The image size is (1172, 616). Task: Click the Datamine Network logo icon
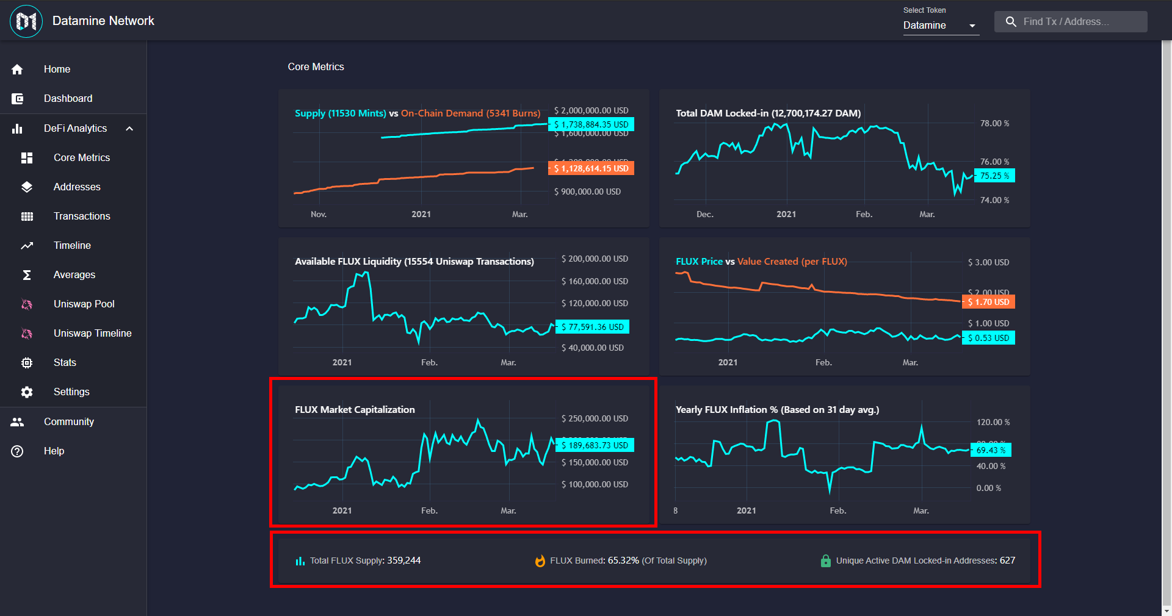[26, 21]
